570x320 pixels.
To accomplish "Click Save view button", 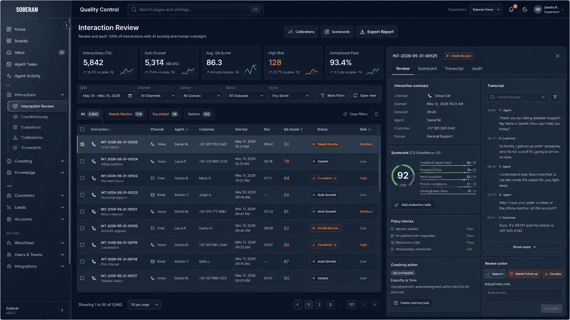I will pos(364,96).
